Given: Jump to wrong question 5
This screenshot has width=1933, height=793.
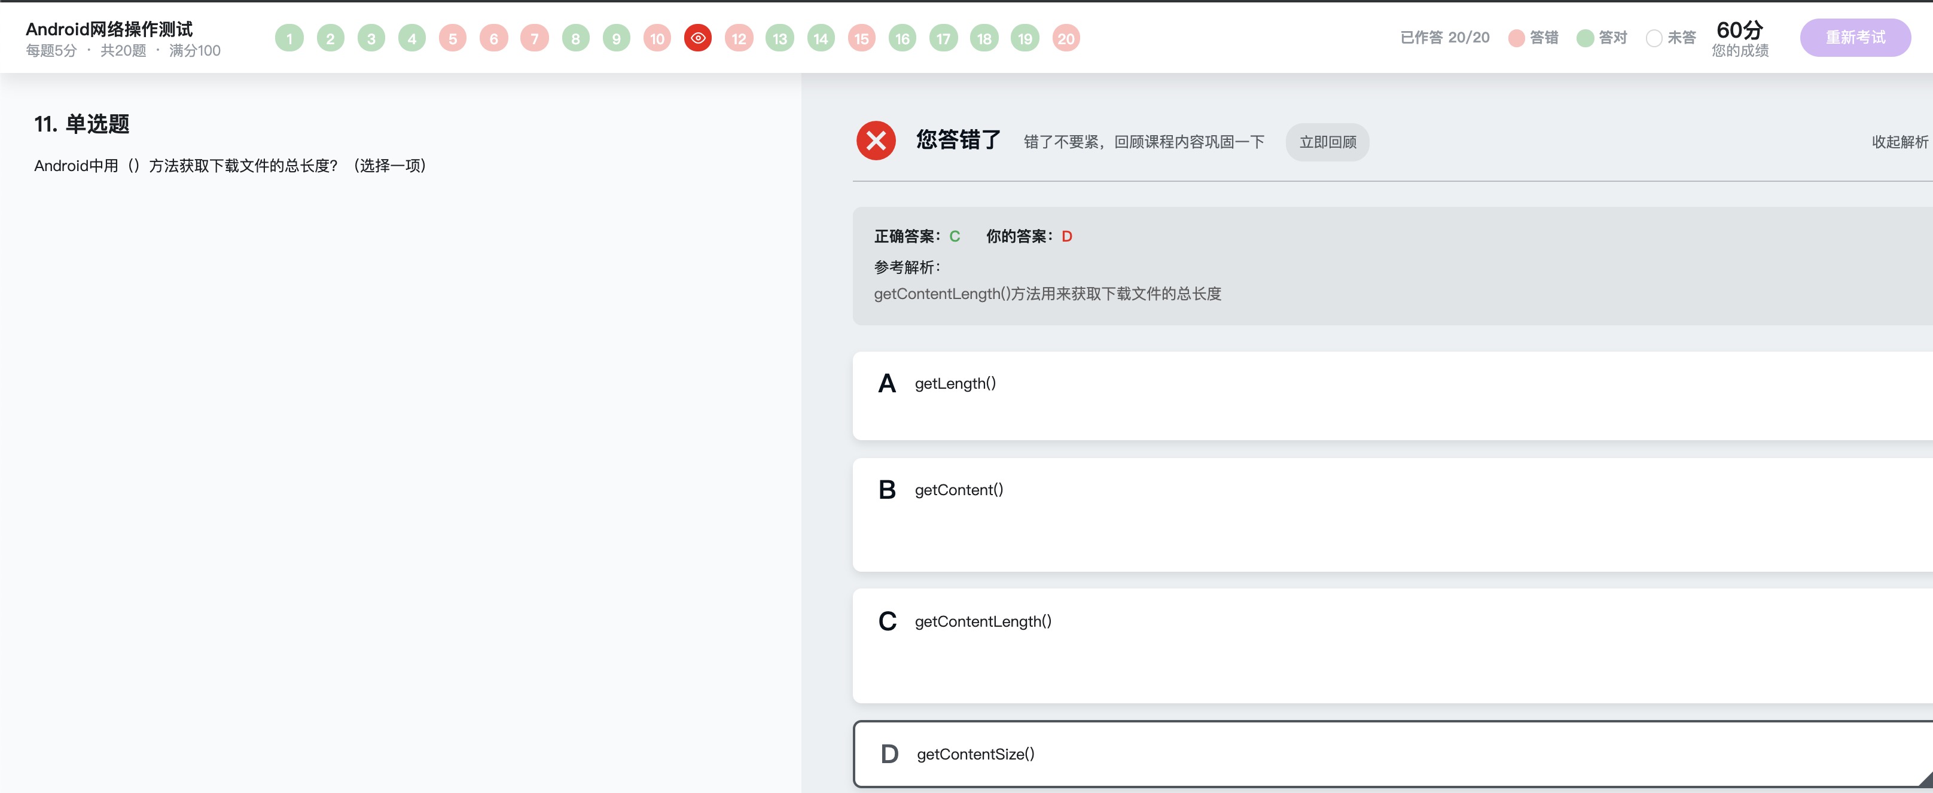Looking at the screenshot, I should [453, 38].
